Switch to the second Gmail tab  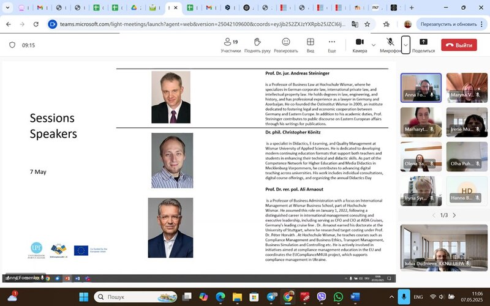(x=209, y=7)
